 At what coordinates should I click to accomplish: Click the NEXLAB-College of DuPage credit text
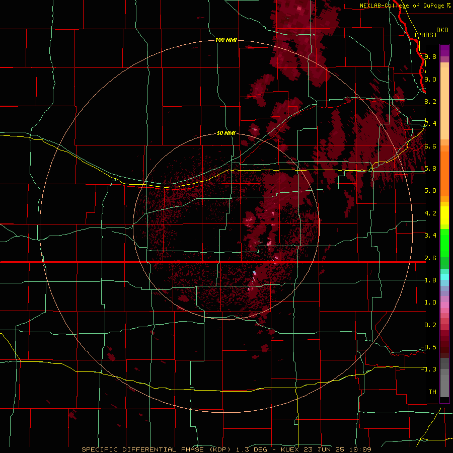(x=402, y=6)
